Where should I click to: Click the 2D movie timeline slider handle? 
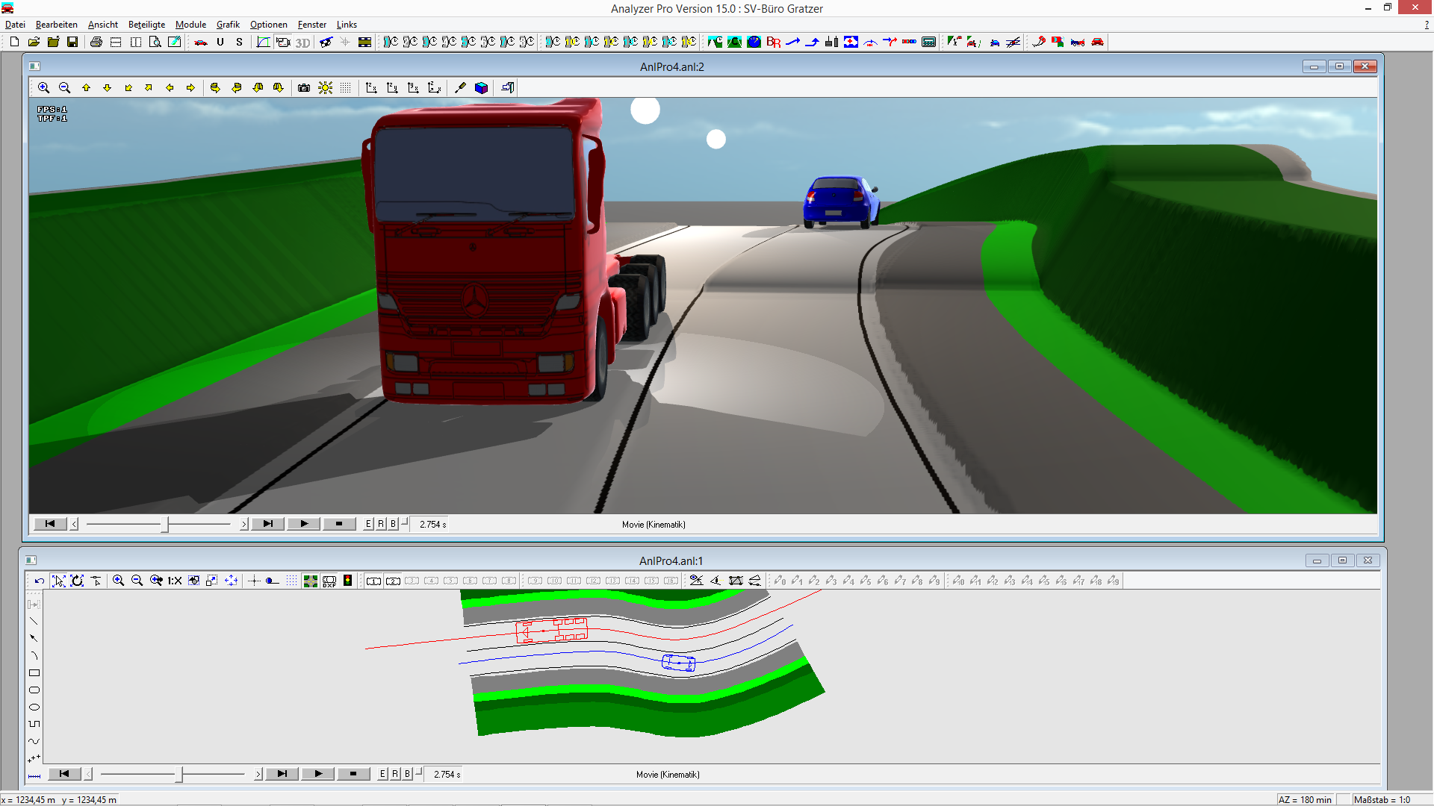pos(179,774)
